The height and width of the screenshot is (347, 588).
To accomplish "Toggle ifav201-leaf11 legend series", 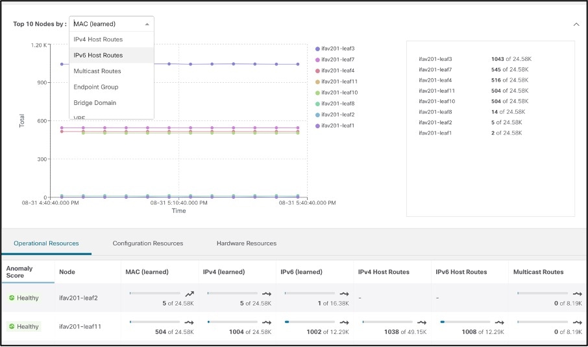I will pyautogui.click(x=336, y=82).
